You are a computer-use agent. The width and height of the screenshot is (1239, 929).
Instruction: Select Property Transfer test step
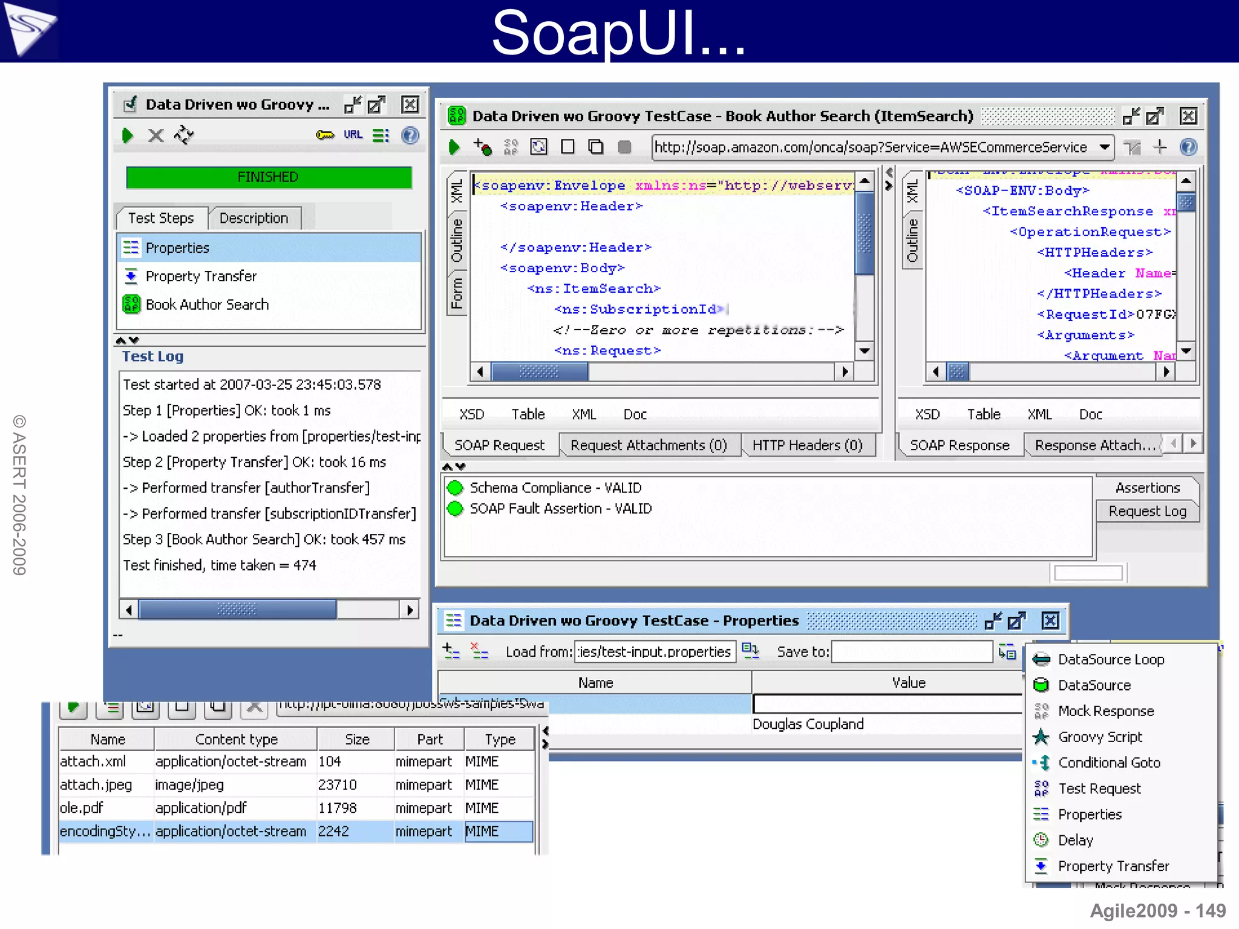pyautogui.click(x=270, y=276)
